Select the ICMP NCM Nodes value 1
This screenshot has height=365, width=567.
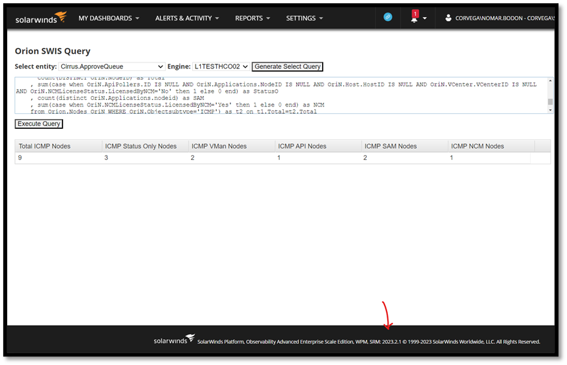pos(451,158)
